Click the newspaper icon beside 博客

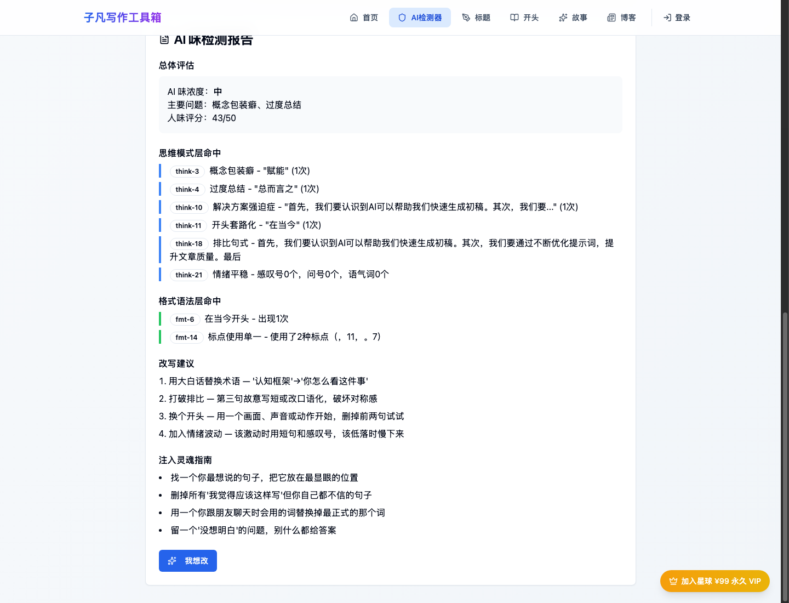coord(611,18)
